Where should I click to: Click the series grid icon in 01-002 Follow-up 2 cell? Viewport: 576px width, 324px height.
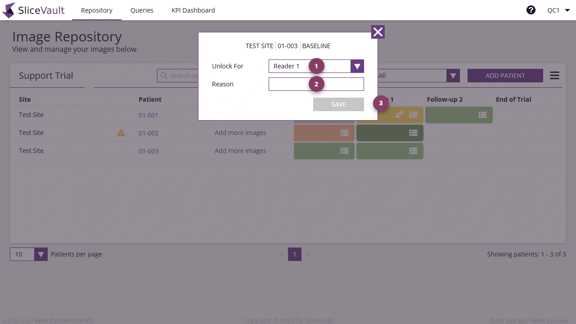tap(413, 133)
